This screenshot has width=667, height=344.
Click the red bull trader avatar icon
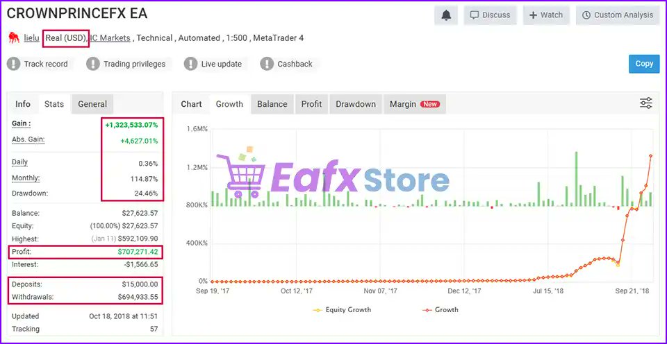pos(14,38)
